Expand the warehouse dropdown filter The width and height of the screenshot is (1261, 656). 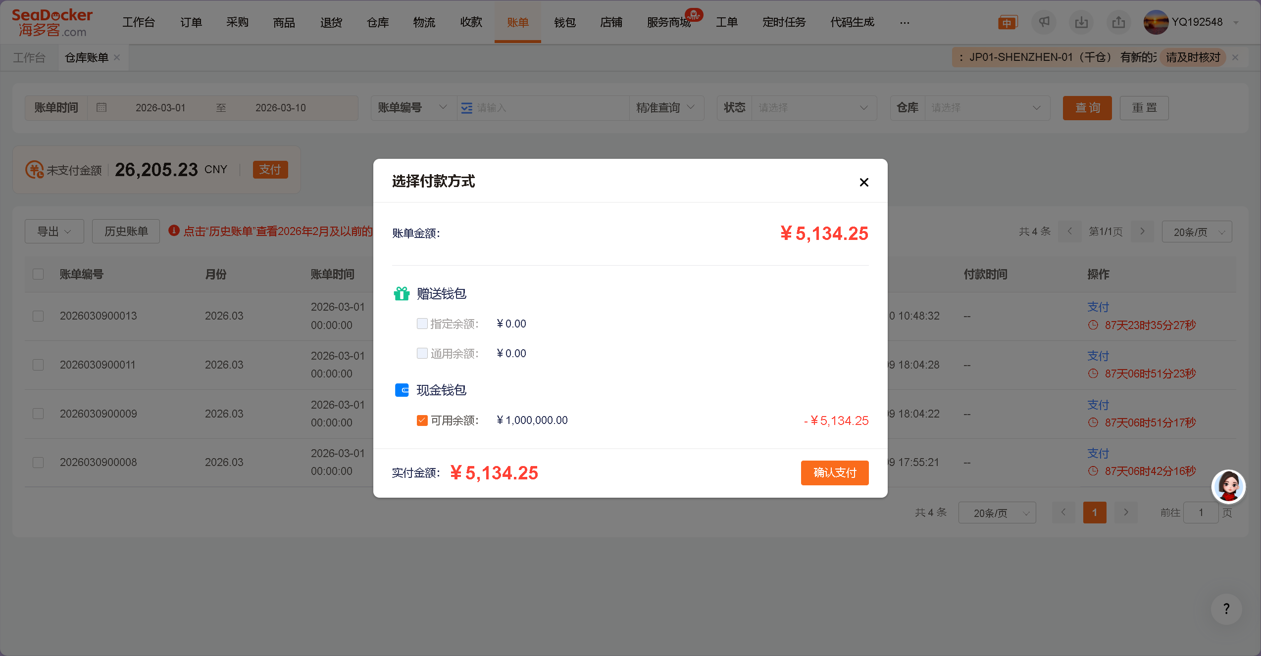(x=985, y=108)
